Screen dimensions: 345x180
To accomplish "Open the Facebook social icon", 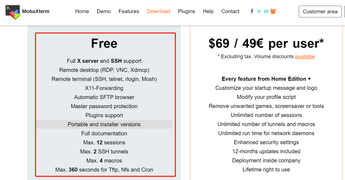I will [252, 11].
